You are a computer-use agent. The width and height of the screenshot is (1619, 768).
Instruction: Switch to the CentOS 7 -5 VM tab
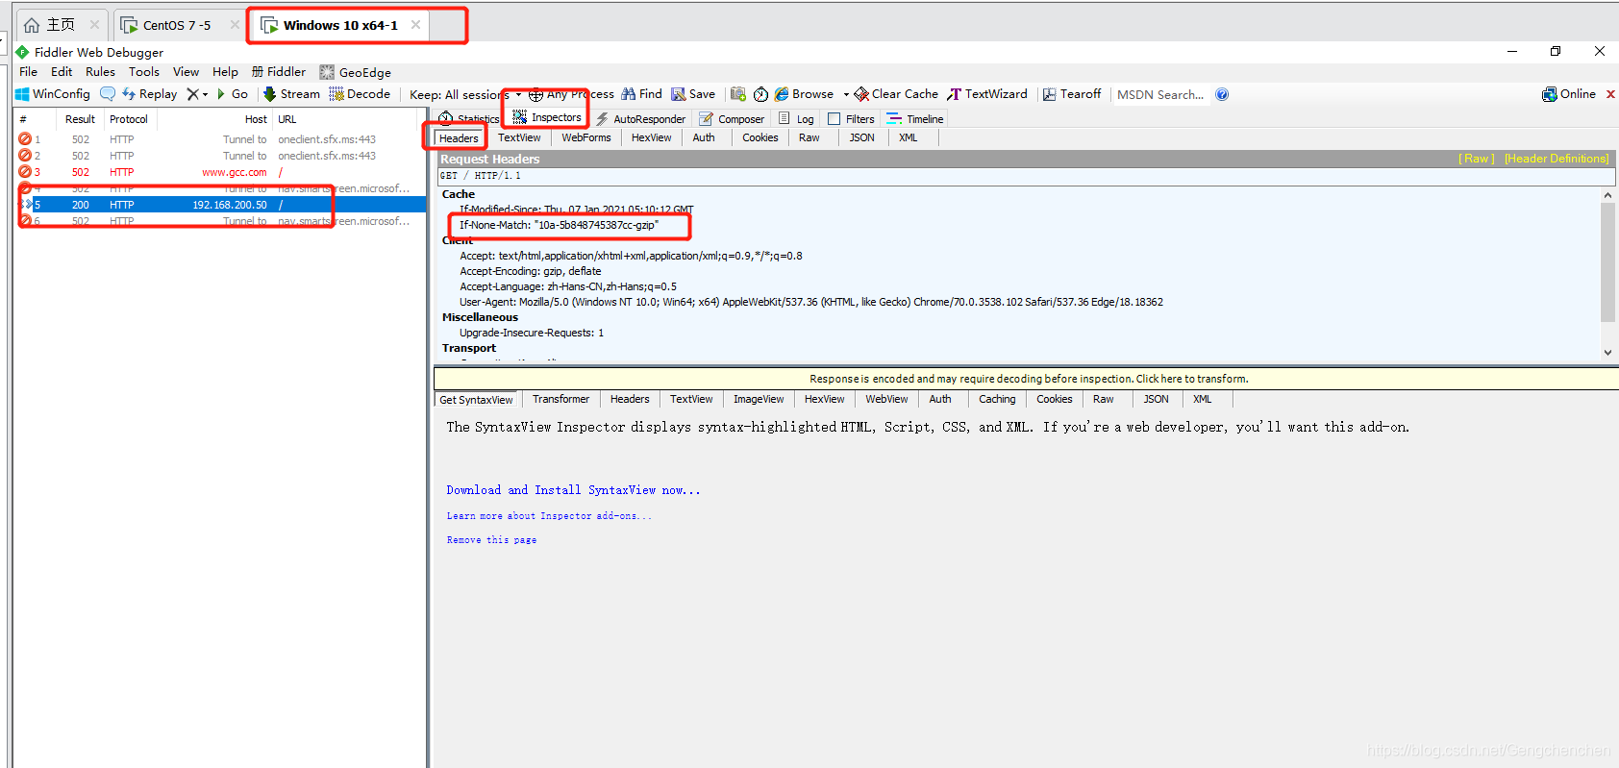(176, 25)
